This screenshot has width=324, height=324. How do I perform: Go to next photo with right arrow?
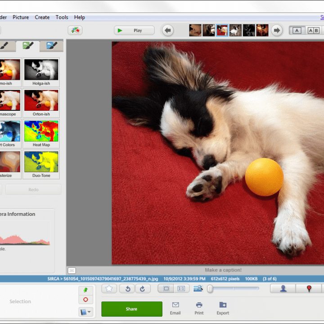point(277,31)
